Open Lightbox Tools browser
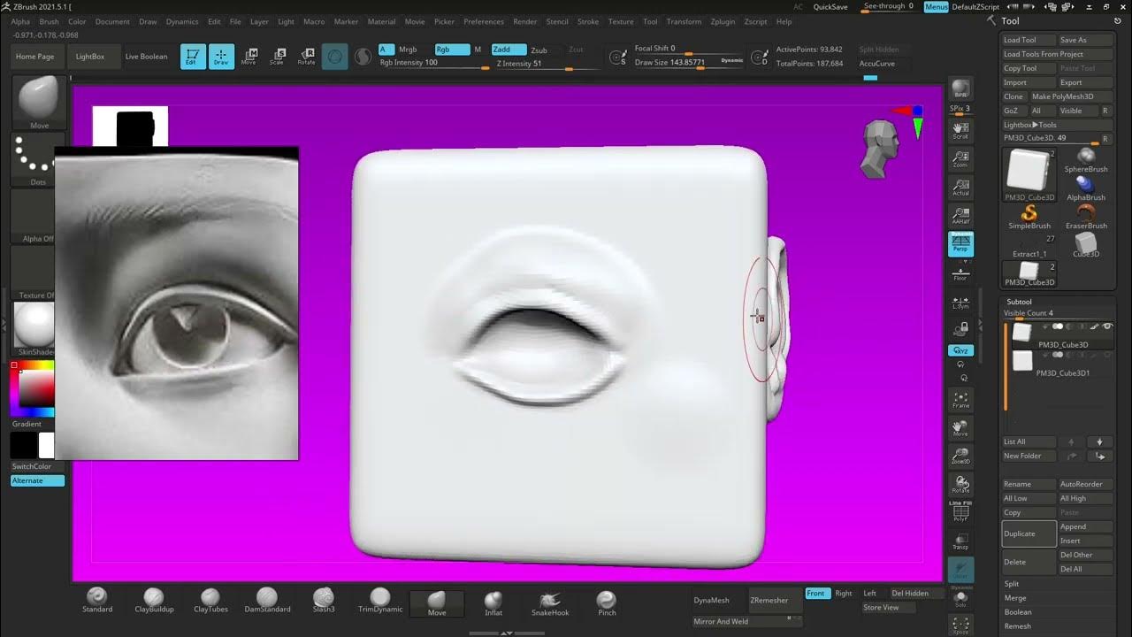Viewport: 1132px width, 637px height. [1030, 125]
